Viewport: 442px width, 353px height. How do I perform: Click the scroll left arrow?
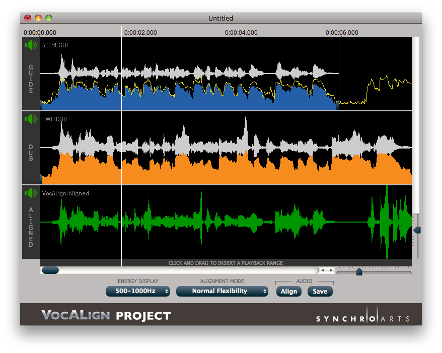[324, 270]
